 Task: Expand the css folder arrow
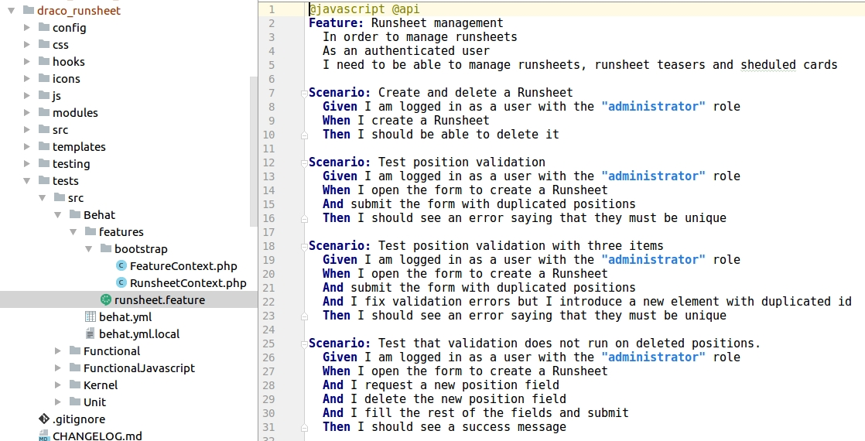(x=27, y=44)
